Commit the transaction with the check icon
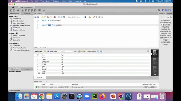This screenshot has height=101, width=181. click(x=59, y=17)
